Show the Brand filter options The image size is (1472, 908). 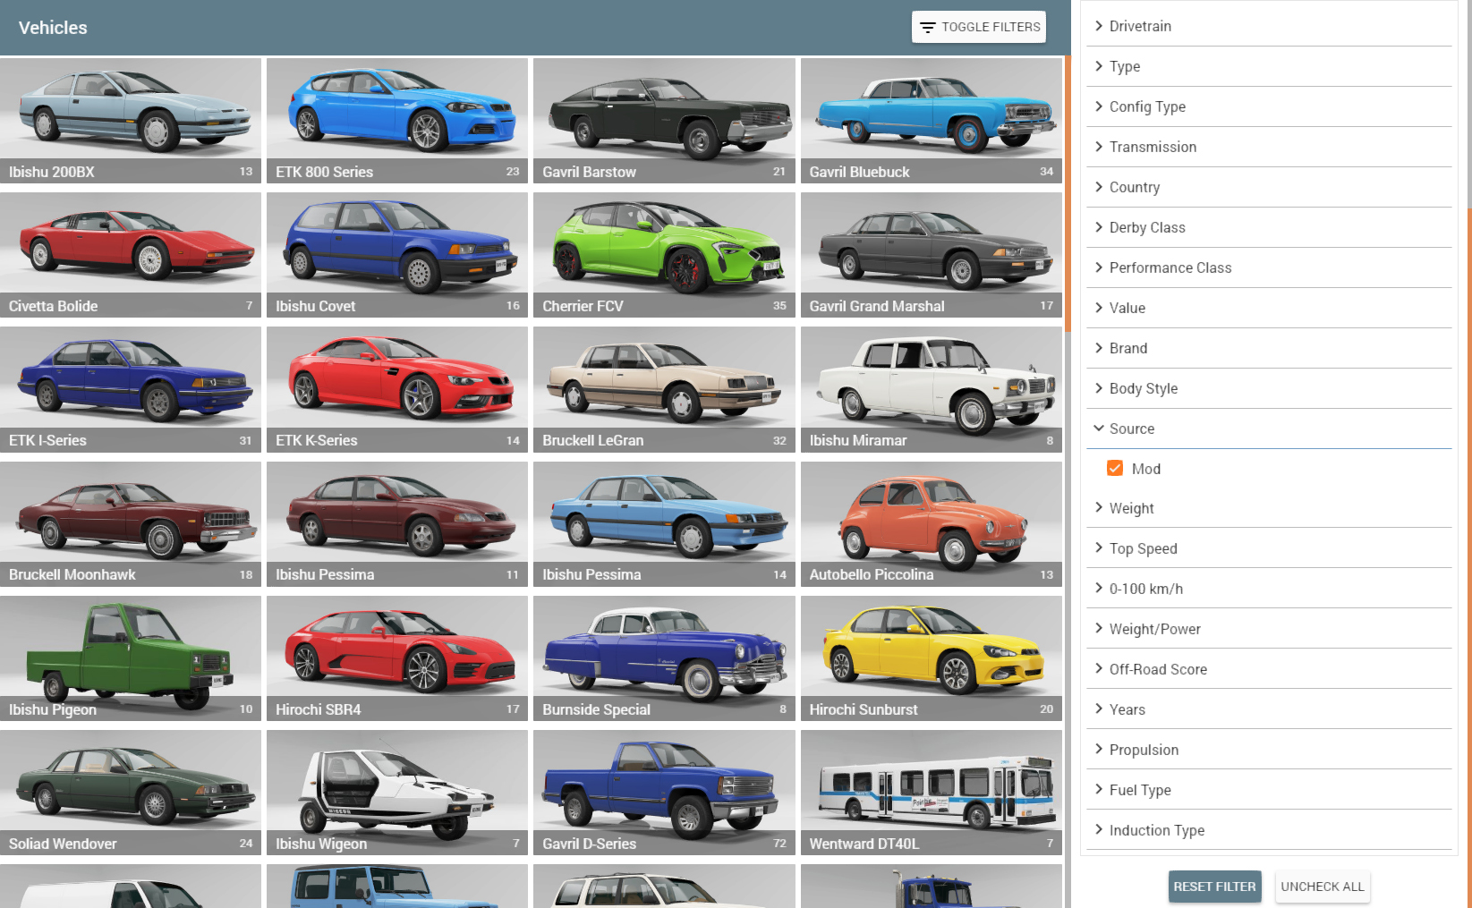(1269, 348)
